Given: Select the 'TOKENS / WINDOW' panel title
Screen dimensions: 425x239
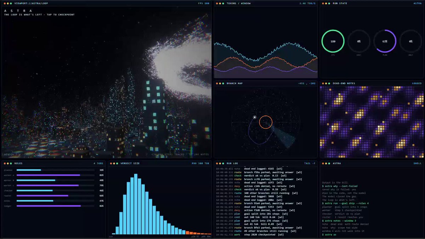Looking at the screenshot, I should 238,3.
